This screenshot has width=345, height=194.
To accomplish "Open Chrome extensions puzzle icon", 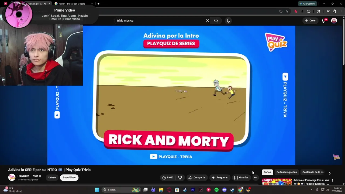I will [x=309, y=11].
